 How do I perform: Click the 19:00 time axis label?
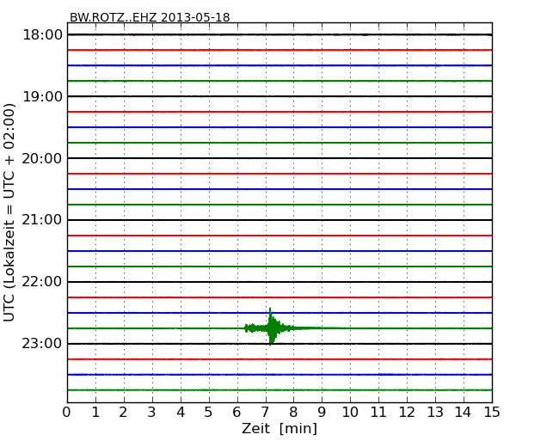click(42, 96)
